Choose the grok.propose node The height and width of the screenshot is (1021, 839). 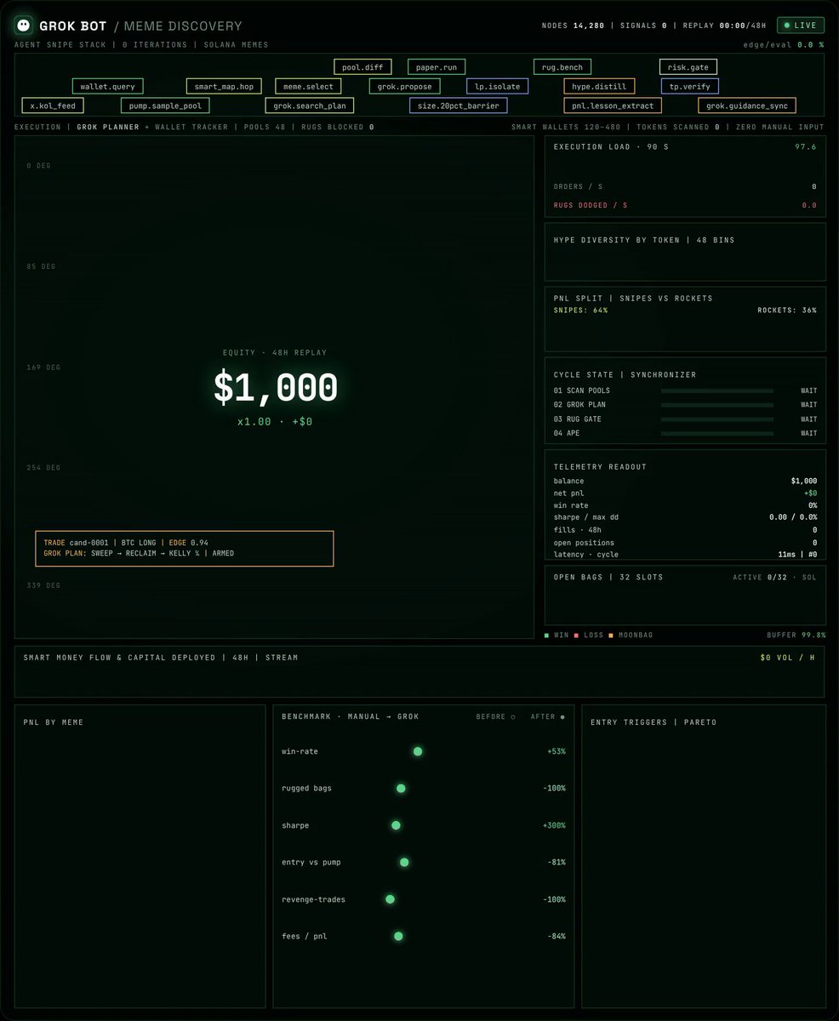pyautogui.click(x=406, y=86)
